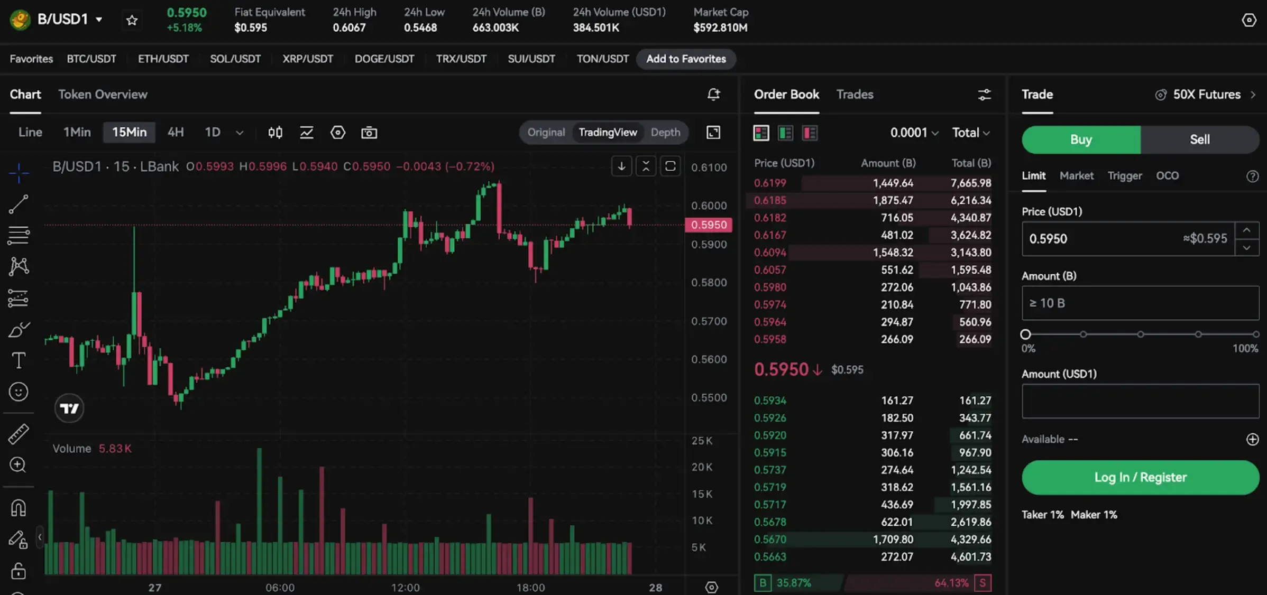This screenshot has width=1267, height=595.
Task: Open the price alert bell icon
Action: [x=714, y=95]
